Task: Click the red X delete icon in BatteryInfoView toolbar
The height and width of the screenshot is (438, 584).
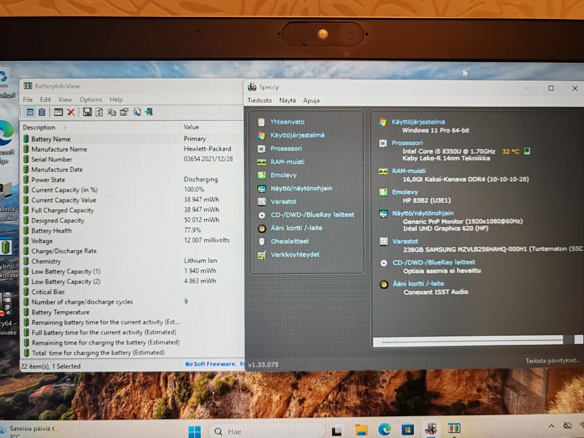Action: pyautogui.click(x=71, y=112)
